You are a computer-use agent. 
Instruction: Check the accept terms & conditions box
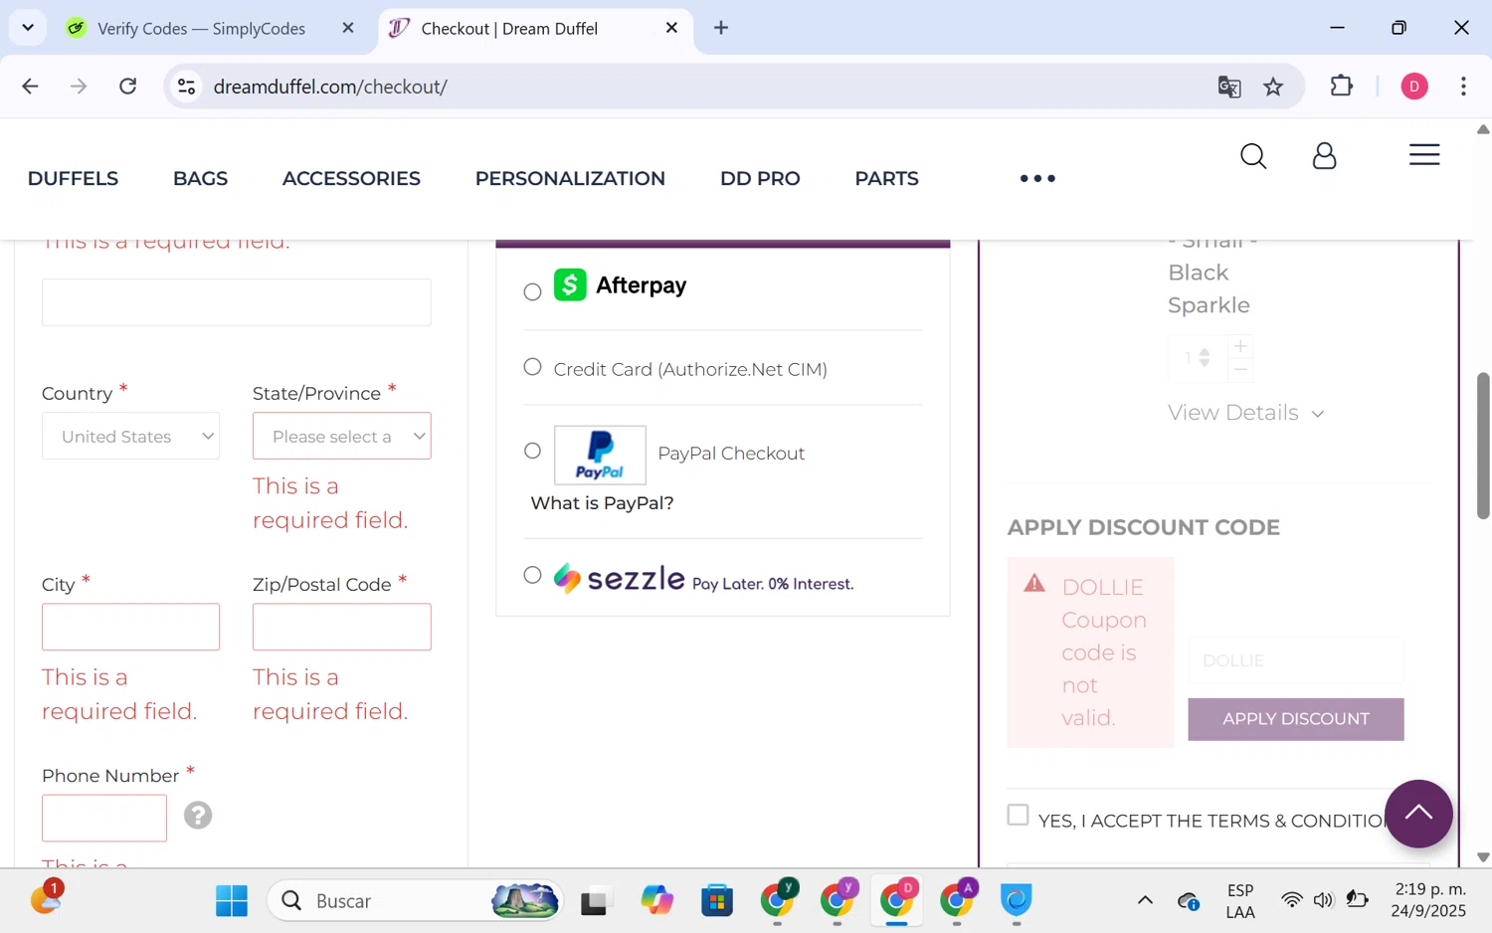1018,815
